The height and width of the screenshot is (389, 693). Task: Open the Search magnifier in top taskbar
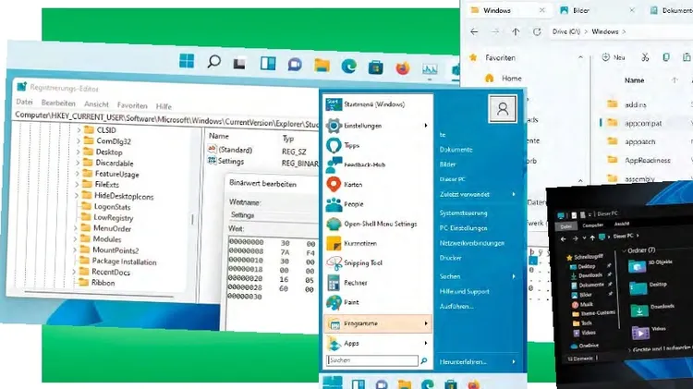[x=214, y=61]
